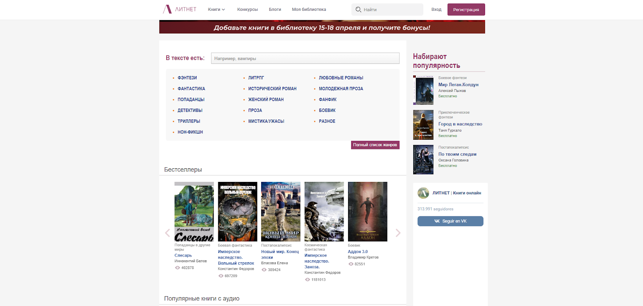Click author Иннокентий Белов

[190, 261]
